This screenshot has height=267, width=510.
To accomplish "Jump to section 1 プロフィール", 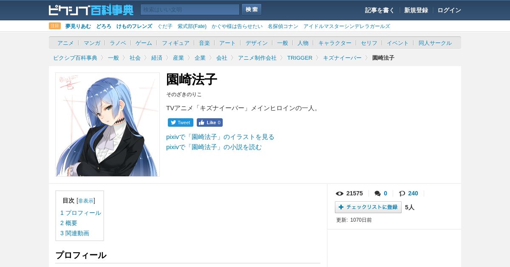I will 81,213.
